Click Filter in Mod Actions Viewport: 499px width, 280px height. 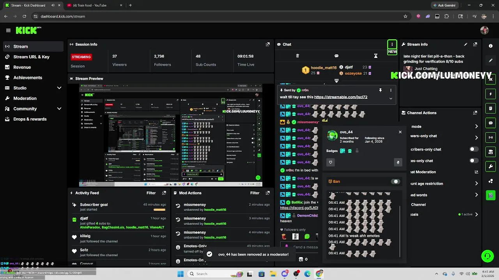tap(255, 193)
